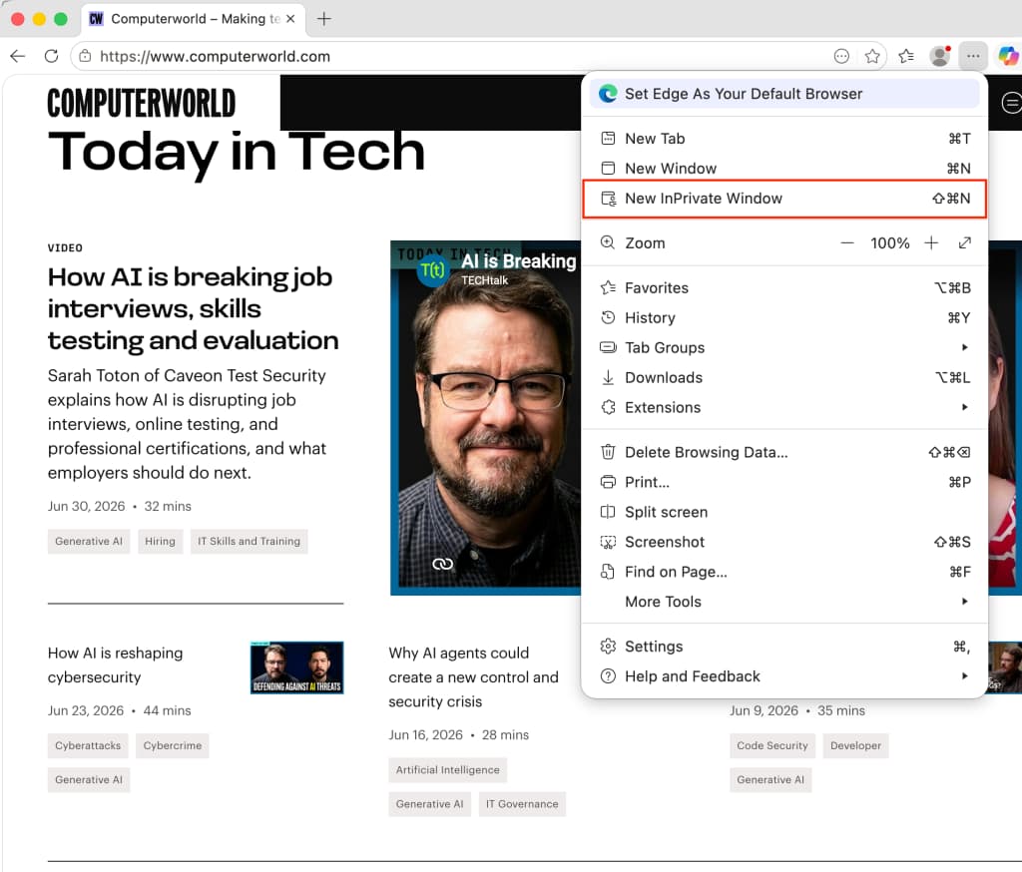The height and width of the screenshot is (872, 1022).
Task: Open History from the menu
Action: [784, 318]
